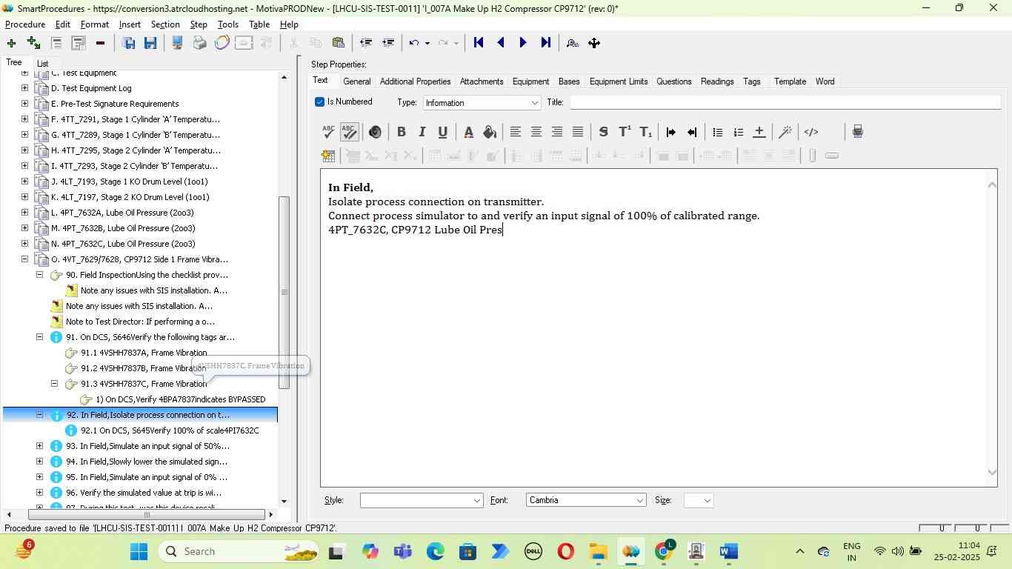
Task: Go to first step navigation icon
Action: (479, 43)
